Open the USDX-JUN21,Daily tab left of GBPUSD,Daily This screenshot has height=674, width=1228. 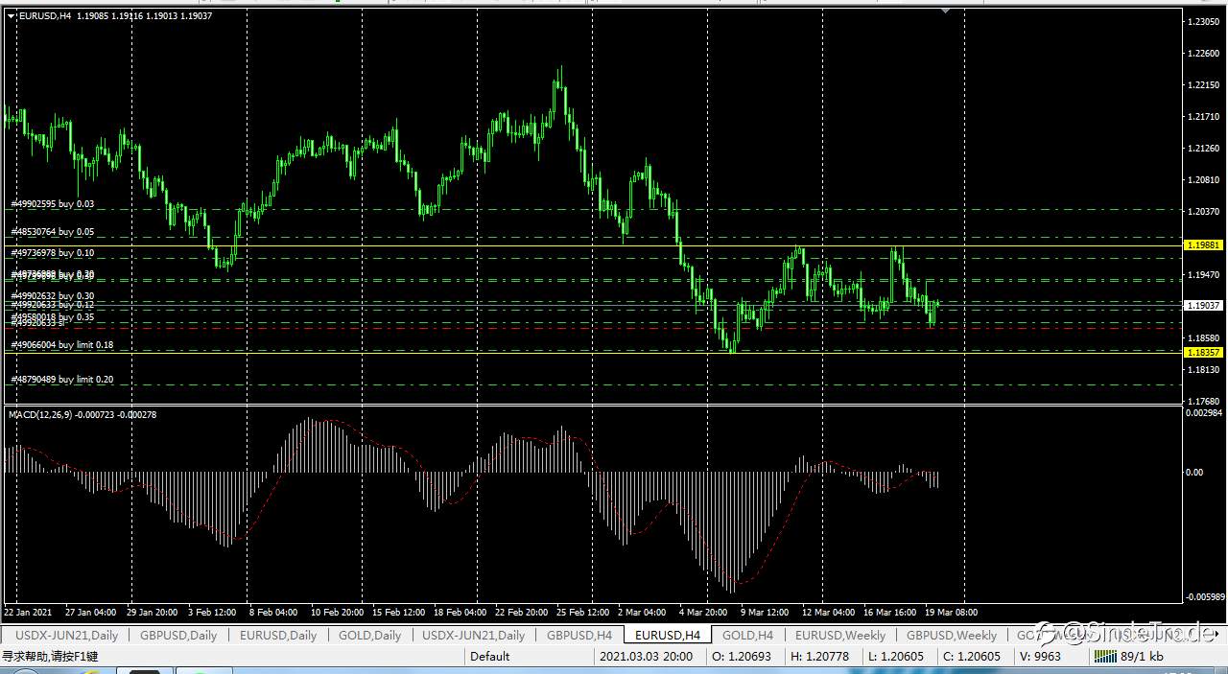[64, 635]
